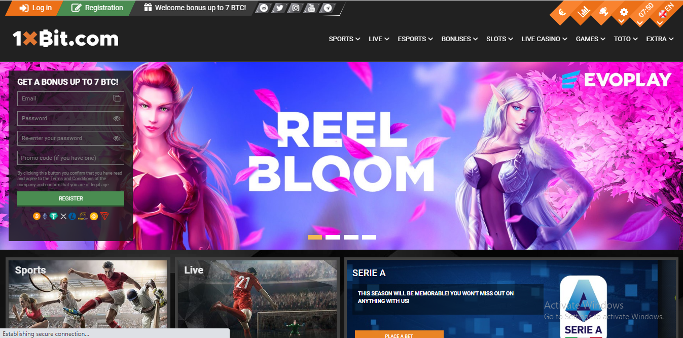The image size is (683, 338).
Task: Select the second banner slide indicator
Action: point(333,237)
